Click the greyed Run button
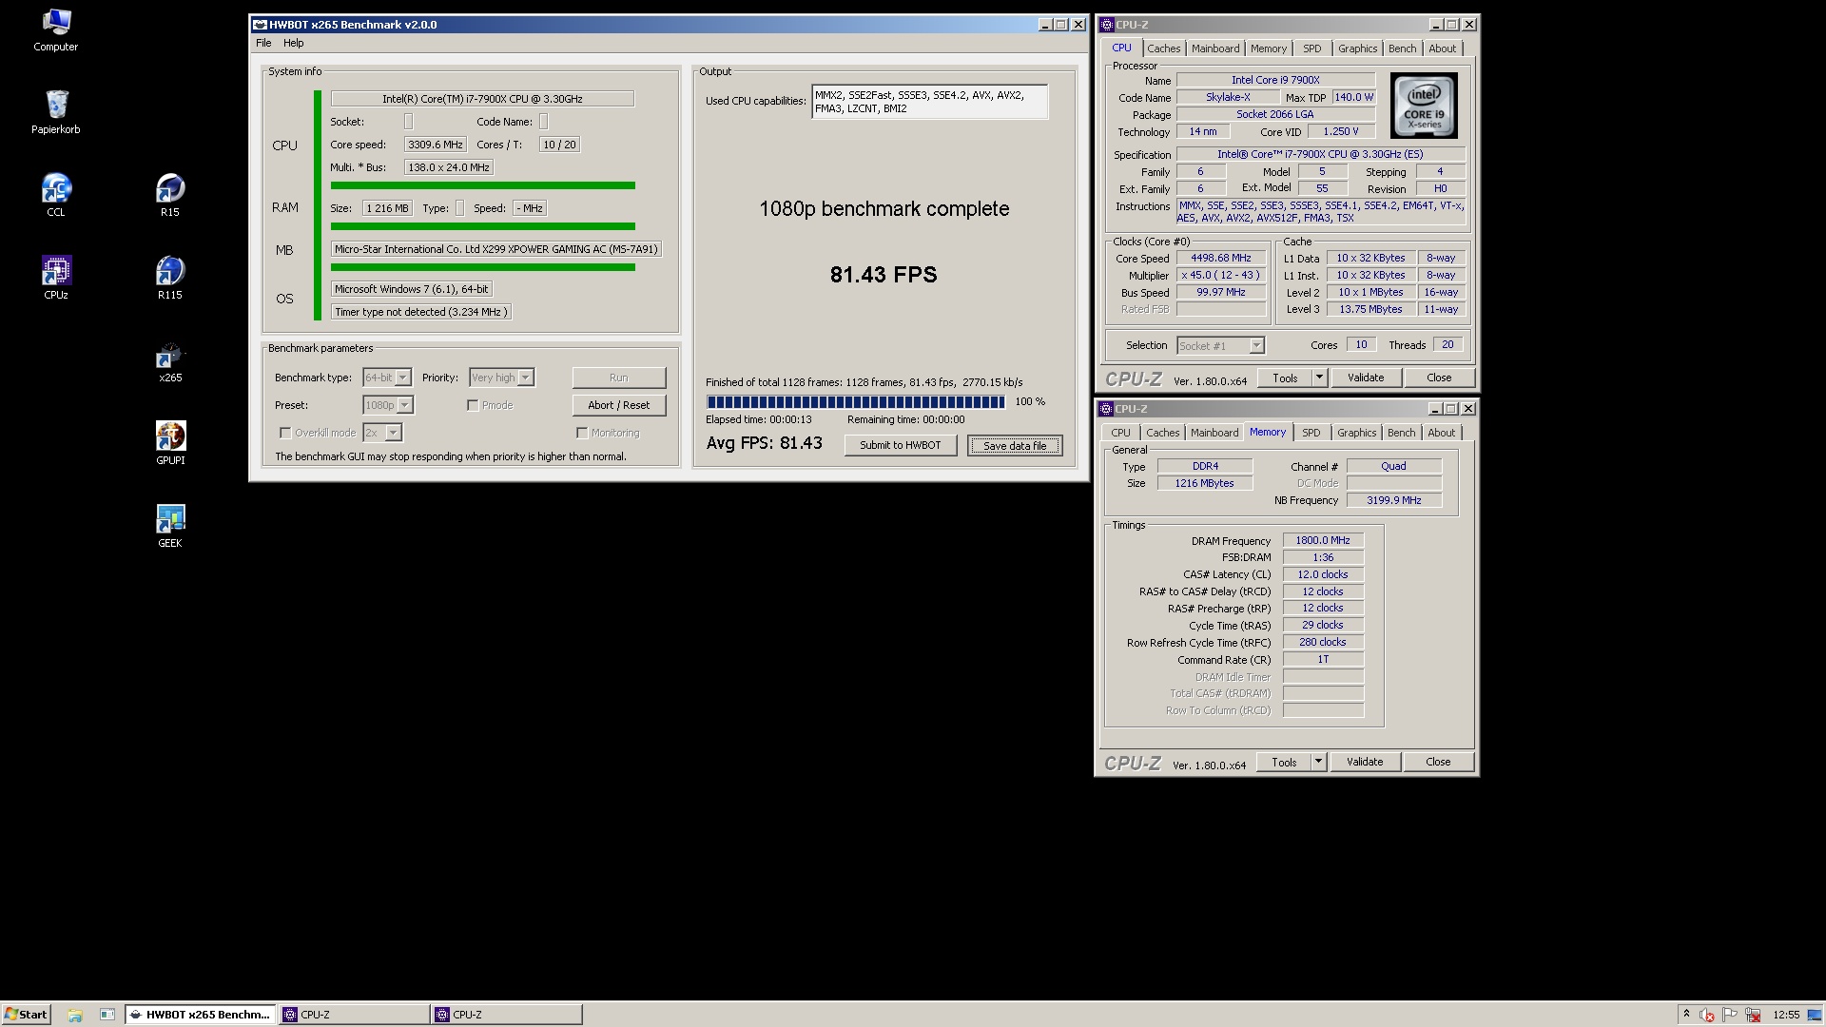Screen dimensions: 1826x1027 click(619, 378)
